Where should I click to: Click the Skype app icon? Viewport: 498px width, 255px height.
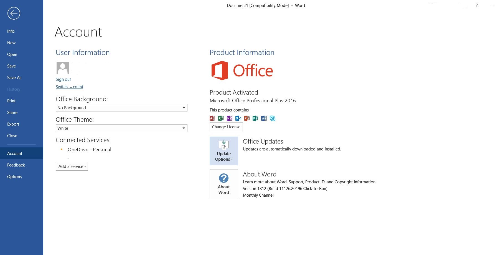273,118
